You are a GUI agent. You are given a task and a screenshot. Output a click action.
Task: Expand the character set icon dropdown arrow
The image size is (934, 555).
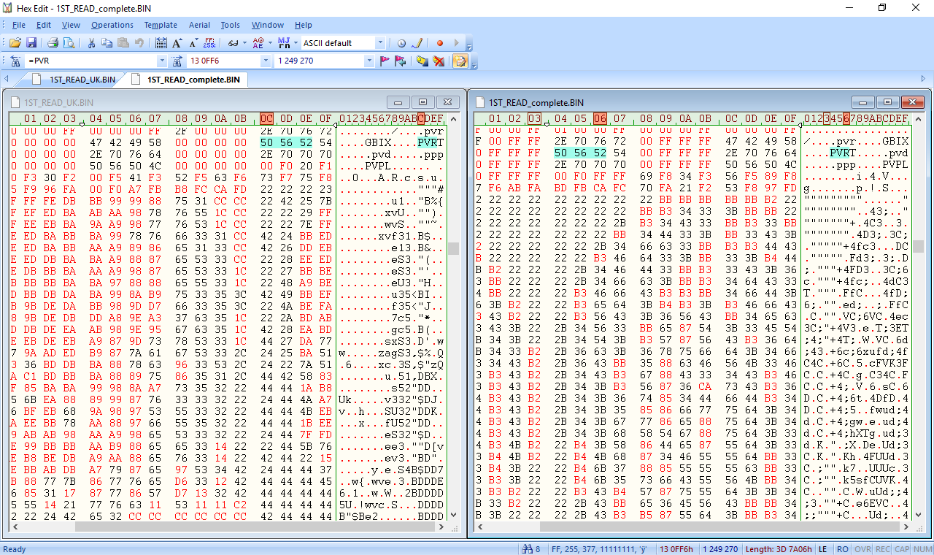(x=269, y=43)
